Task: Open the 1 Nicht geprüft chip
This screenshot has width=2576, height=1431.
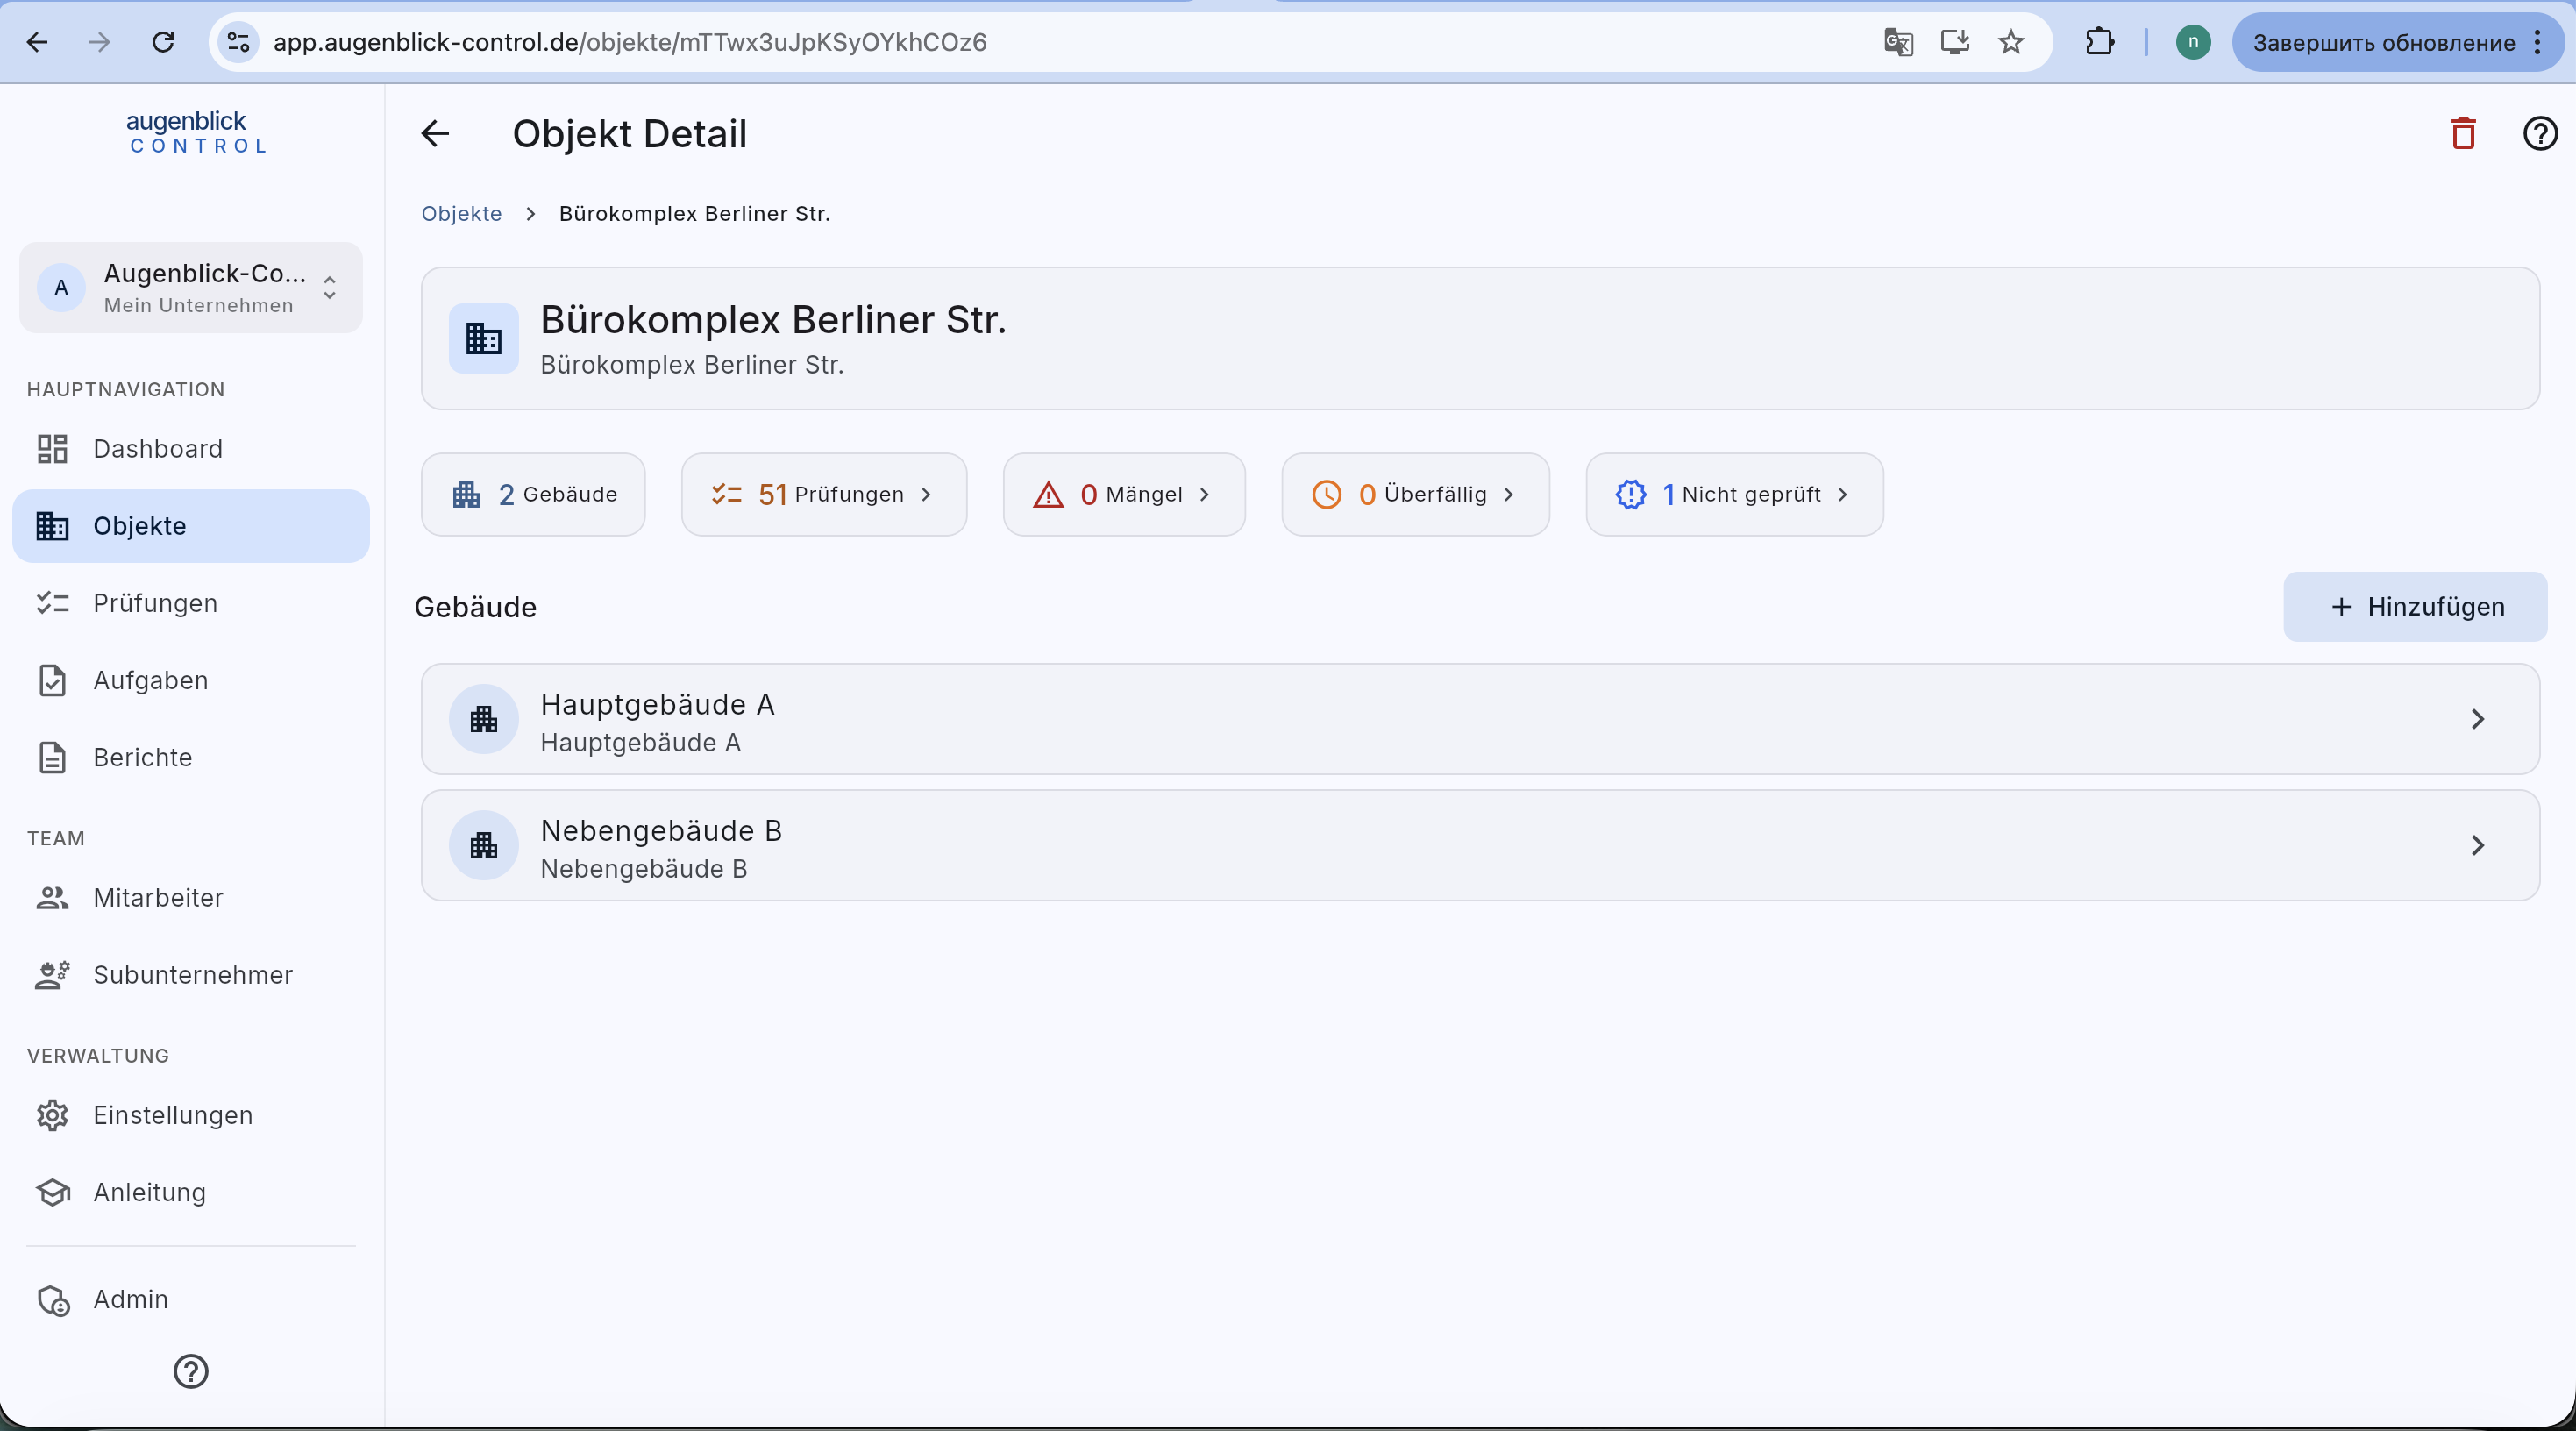Action: [1734, 494]
